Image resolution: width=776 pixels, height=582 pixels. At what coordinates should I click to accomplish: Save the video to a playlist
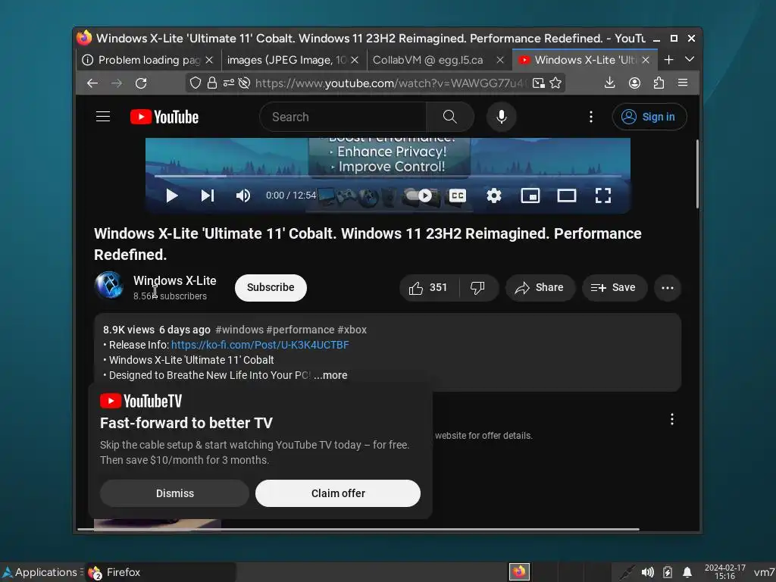click(x=614, y=287)
